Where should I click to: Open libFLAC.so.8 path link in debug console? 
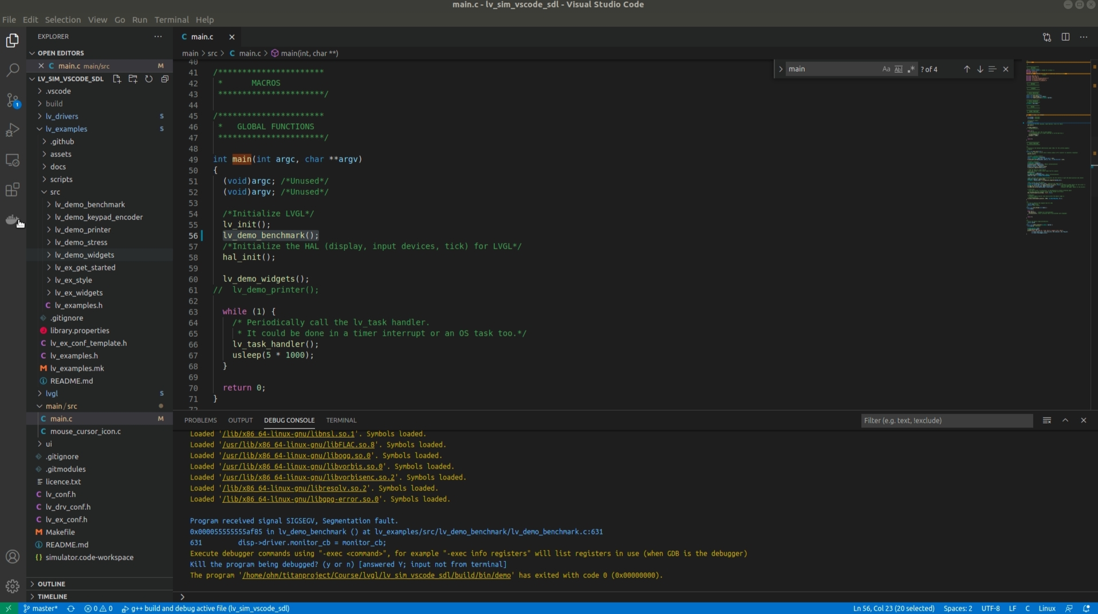click(x=298, y=445)
